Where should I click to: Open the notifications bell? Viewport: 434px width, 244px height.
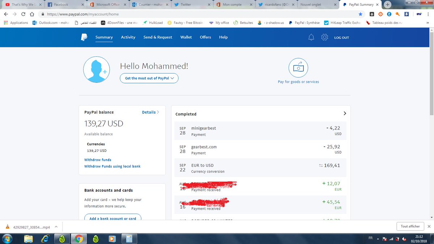[311, 37]
